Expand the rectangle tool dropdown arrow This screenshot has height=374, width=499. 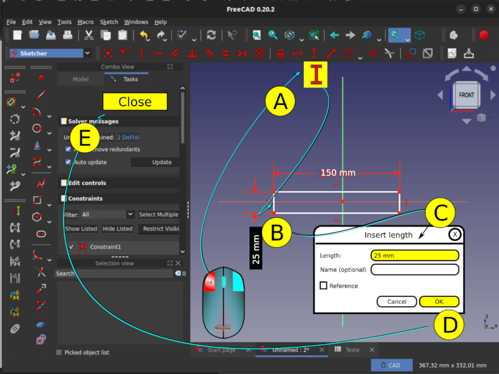click(49, 205)
